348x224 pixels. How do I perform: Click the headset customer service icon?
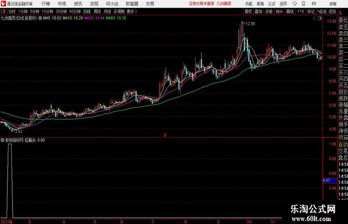pyautogui.click(x=295, y=4)
